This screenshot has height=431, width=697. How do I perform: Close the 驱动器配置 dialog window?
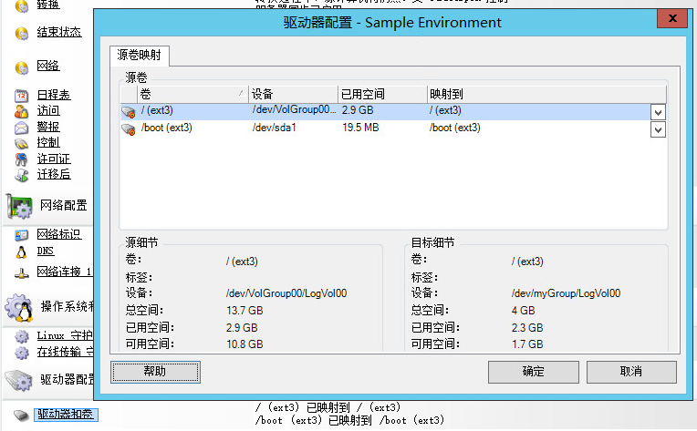click(671, 20)
